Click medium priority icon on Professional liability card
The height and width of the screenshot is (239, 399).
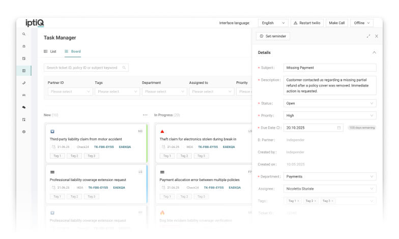coord(52,172)
